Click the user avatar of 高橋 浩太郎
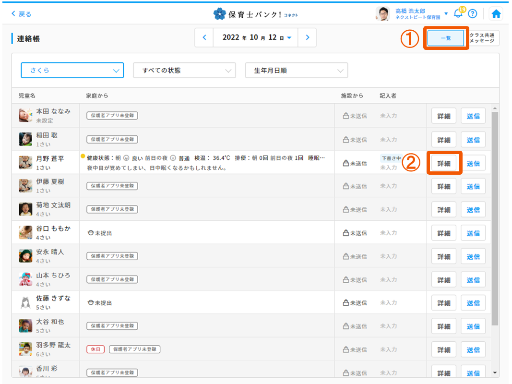Screen dimensions: 512x384 click(x=382, y=14)
